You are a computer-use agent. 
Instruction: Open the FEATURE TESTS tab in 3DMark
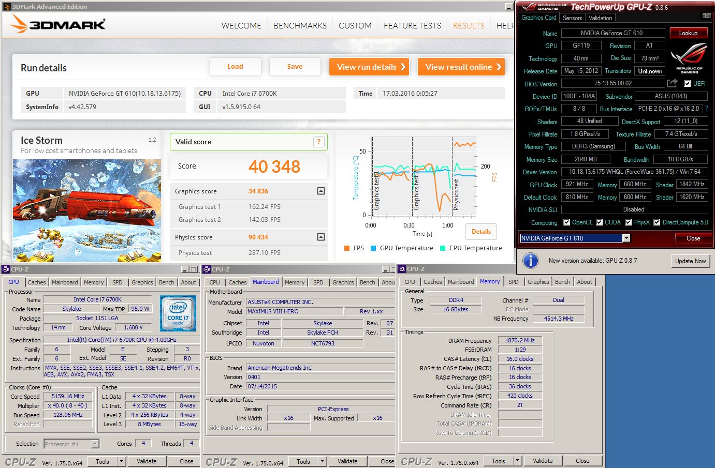(413, 25)
